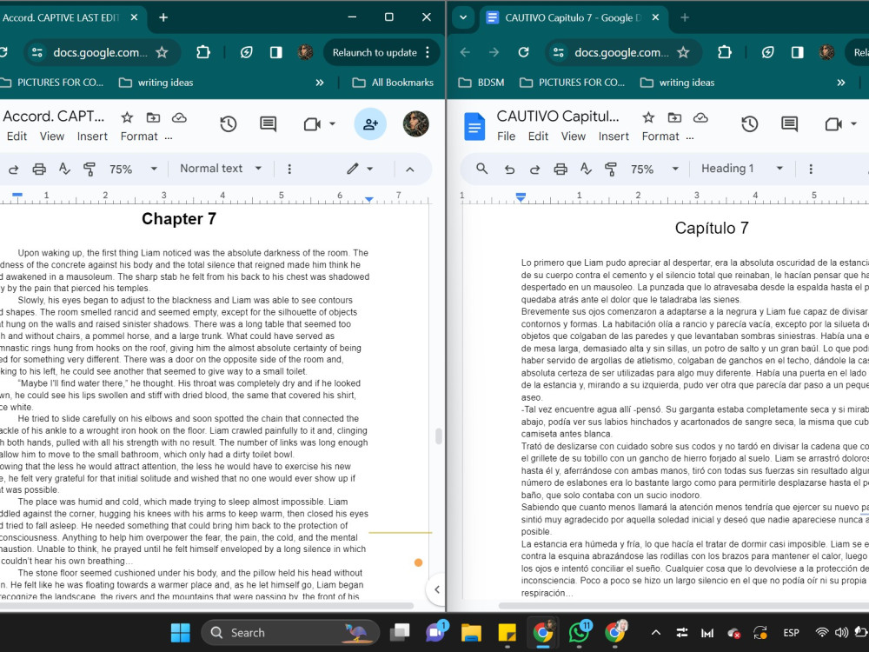Open the tab search dropdown in right browser
869x652 pixels.
pos(463,17)
